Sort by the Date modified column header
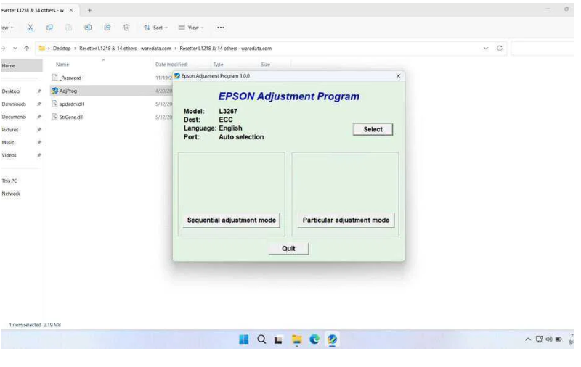The image size is (581, 367). [x=171, y=65]
